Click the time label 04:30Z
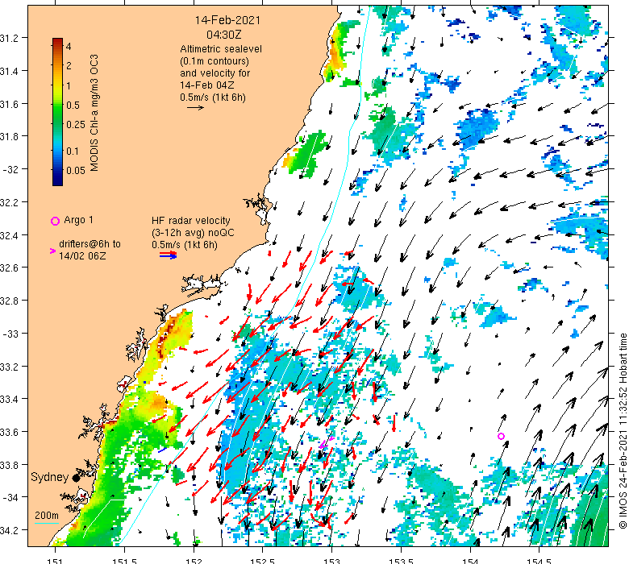This screenshot has height=564, width=629. click(x=224, y=35)
